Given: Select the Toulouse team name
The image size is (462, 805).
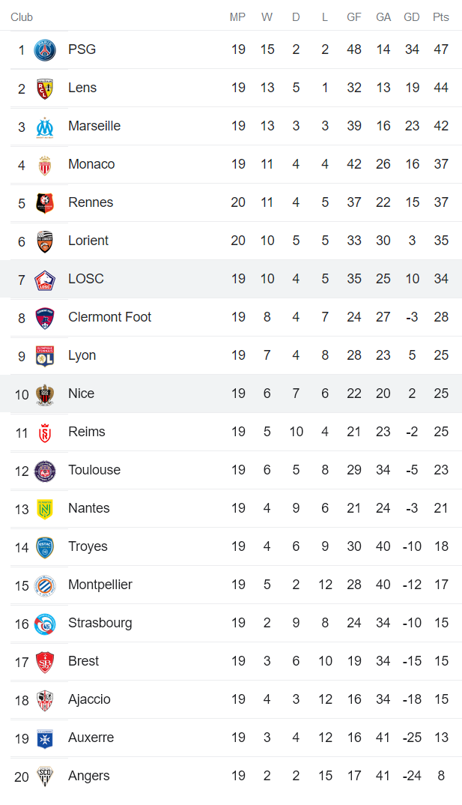Looking at the screenshot, I should point(94,470).
